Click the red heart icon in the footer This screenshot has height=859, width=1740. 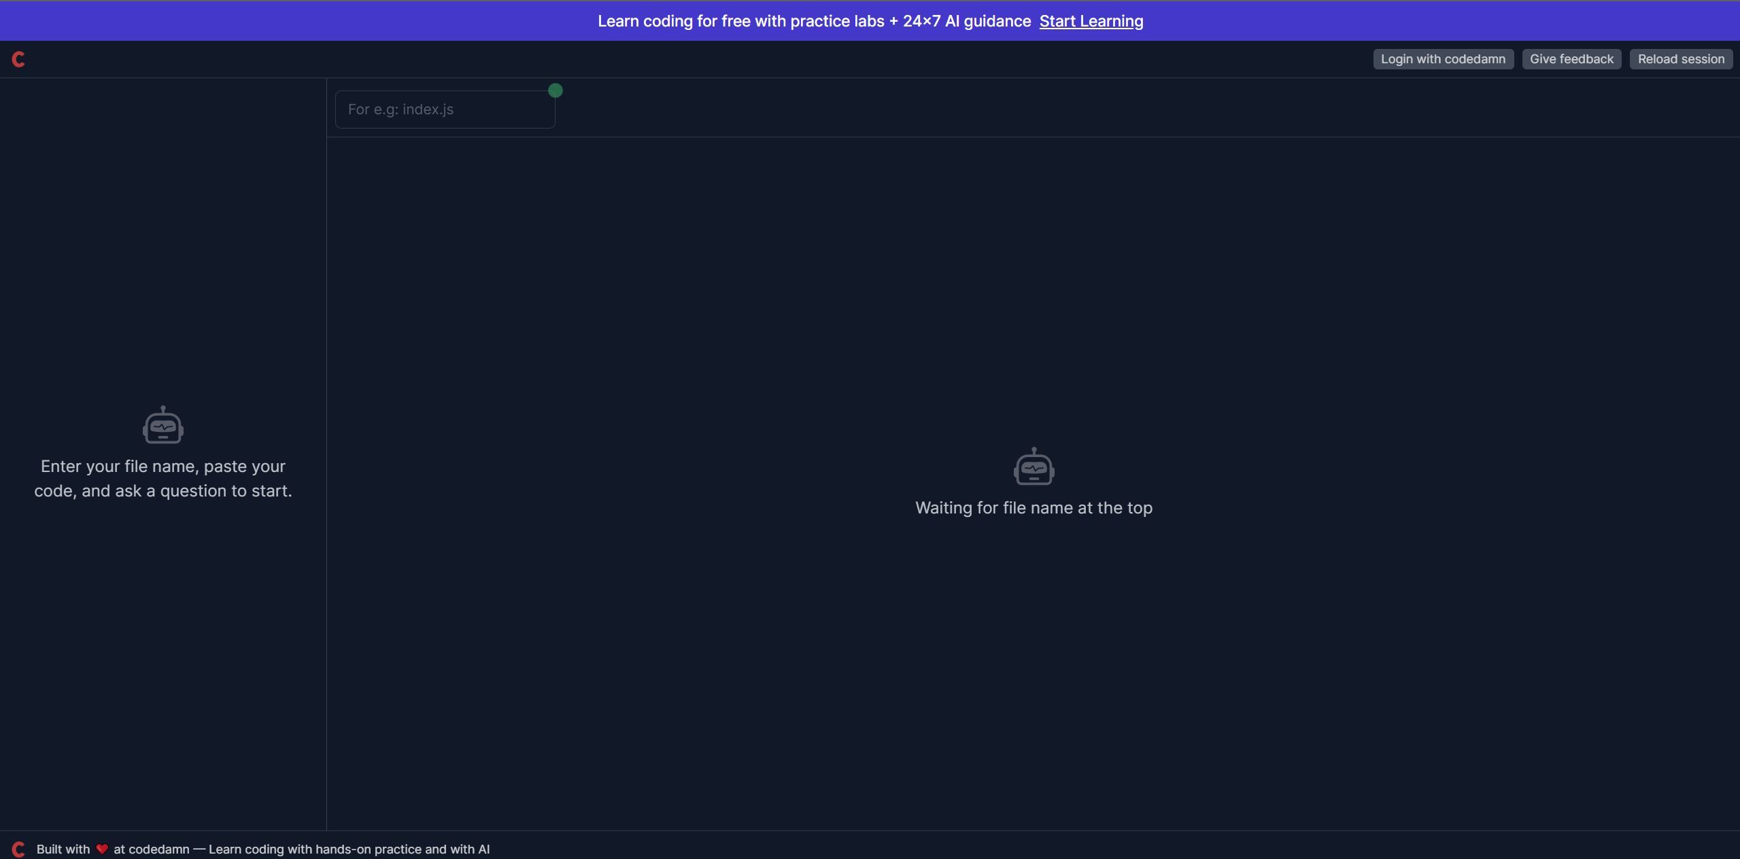[x=102, y=849]
